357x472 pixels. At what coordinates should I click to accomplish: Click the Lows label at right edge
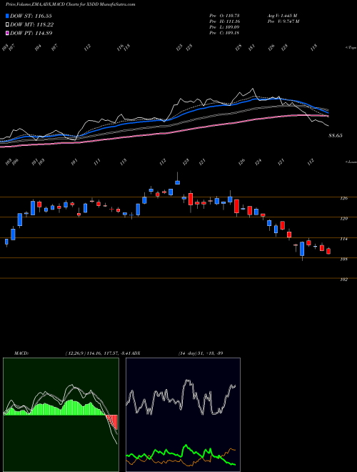[x=351, y=162]
